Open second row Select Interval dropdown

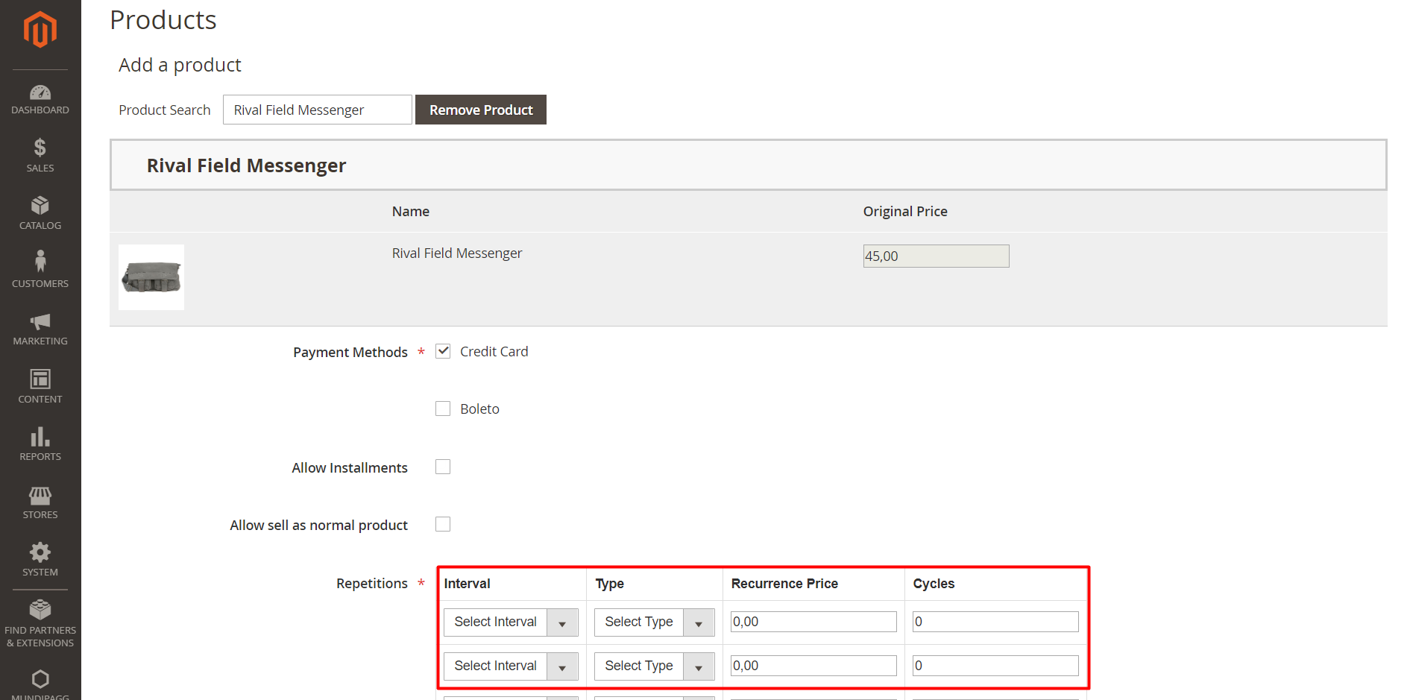(511, 666)
